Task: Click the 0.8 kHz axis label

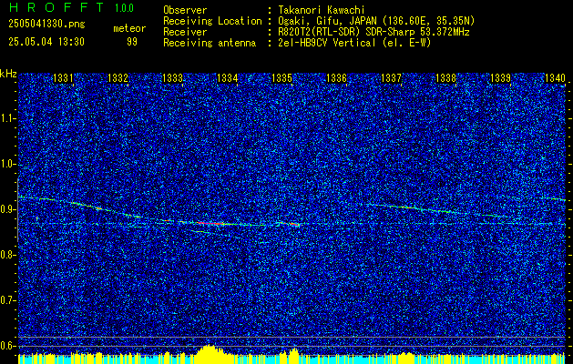Action: (x=8, y=255)
